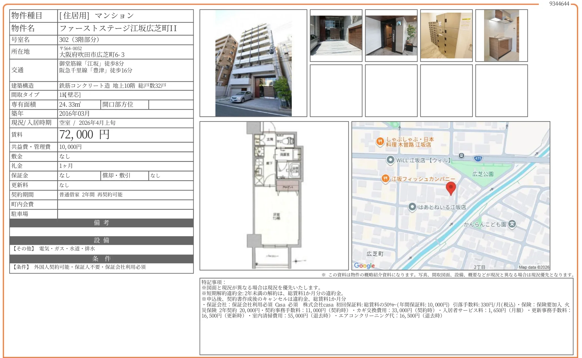Click the route 479 road shield
Viewport: 582px width, 358px height.
pyautogui.click(x=478, y=158)
